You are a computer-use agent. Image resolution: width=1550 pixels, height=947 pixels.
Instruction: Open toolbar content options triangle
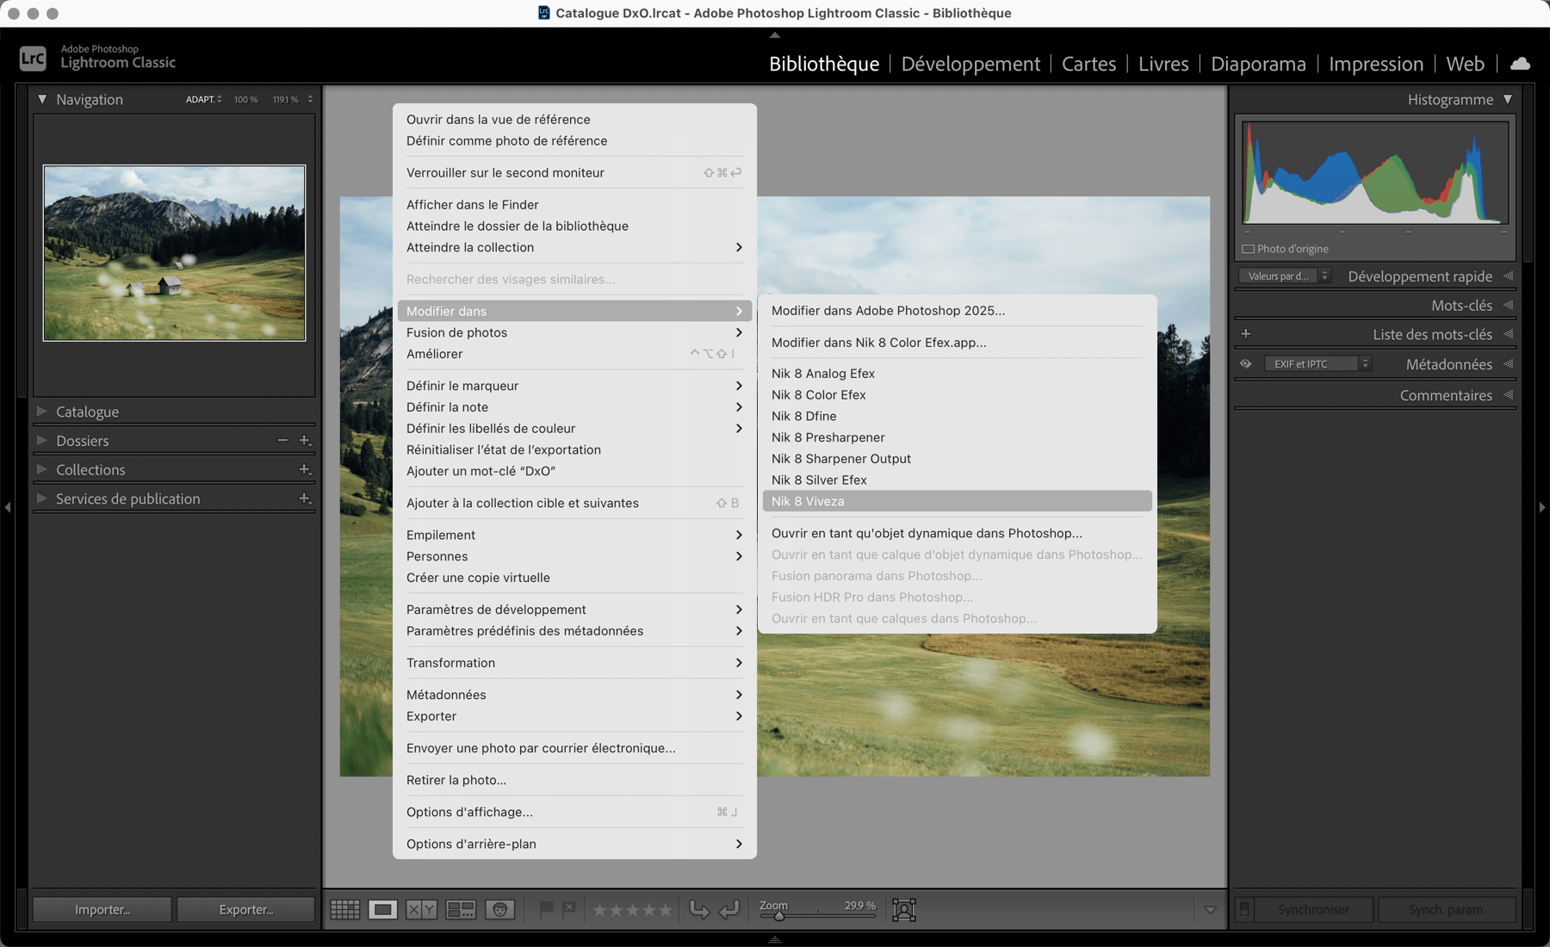click(x=1210, y=910)
